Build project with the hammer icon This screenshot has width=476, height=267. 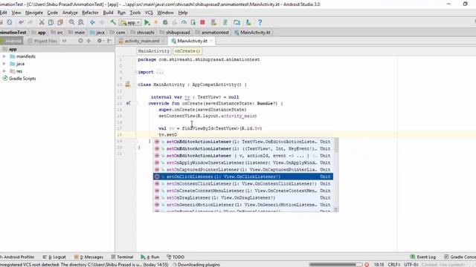tap(113, 22)
